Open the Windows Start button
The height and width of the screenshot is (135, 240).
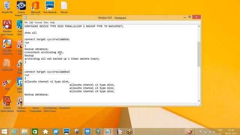[x=4, y=132]
